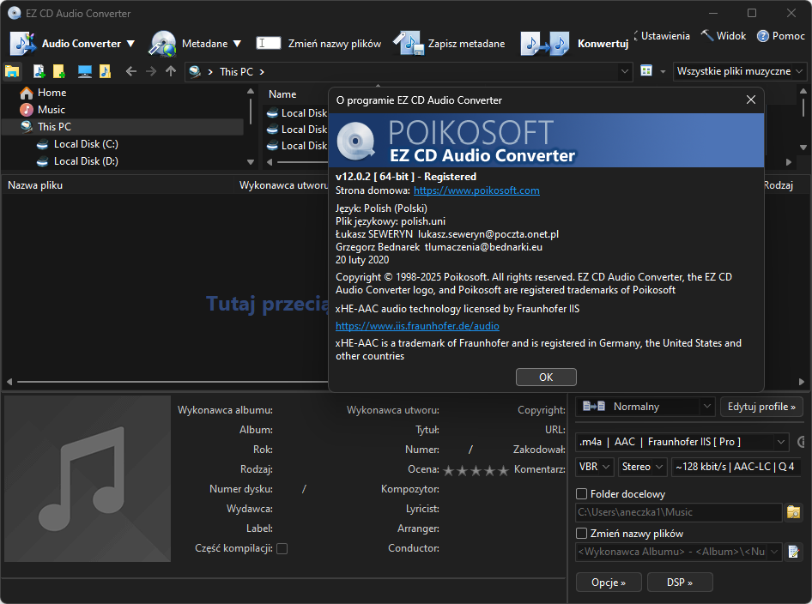Click the output folder path field
This screenshot has height=604, width=812.
678,512
